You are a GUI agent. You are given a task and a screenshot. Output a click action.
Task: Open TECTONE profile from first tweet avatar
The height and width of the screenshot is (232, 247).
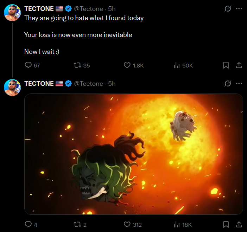[x=12, y=13]
